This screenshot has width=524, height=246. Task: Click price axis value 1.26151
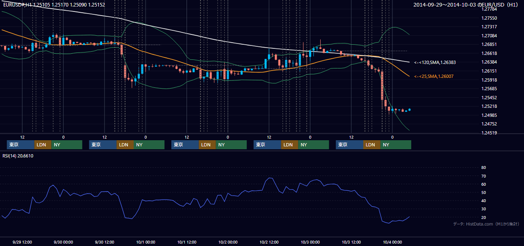(x=489, y=71)
